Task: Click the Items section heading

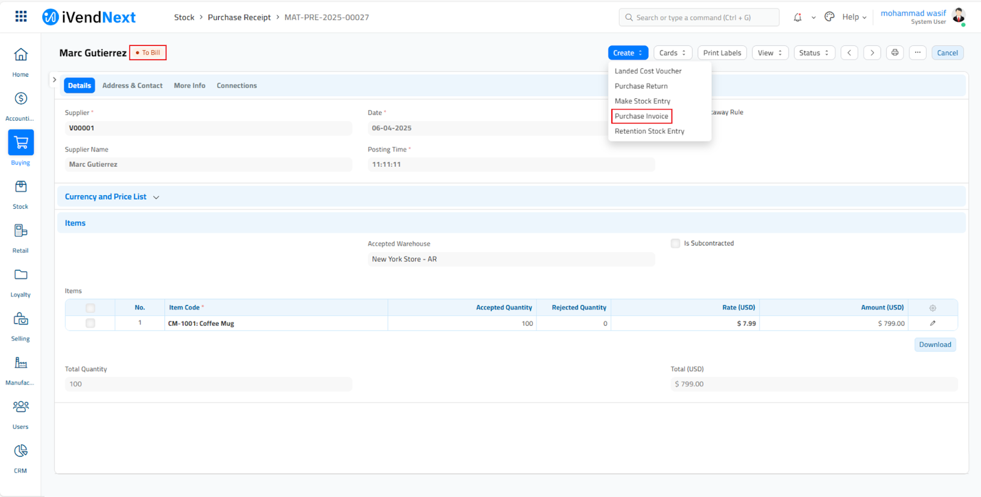Action: click(x=75, y=223)
